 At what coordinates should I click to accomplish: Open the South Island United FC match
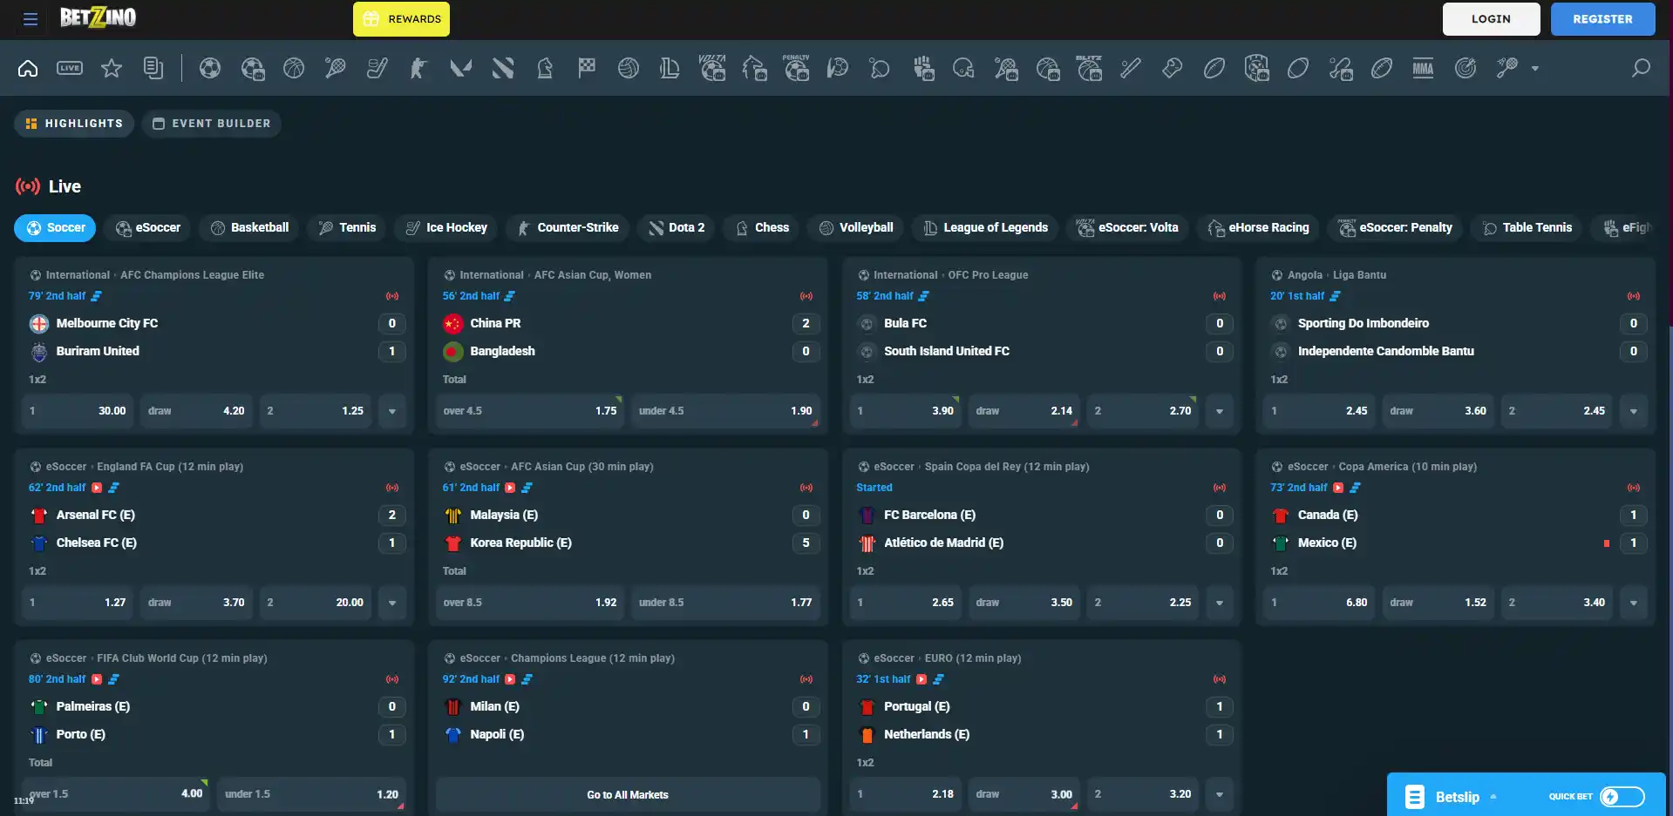click(x=947, y=351)
